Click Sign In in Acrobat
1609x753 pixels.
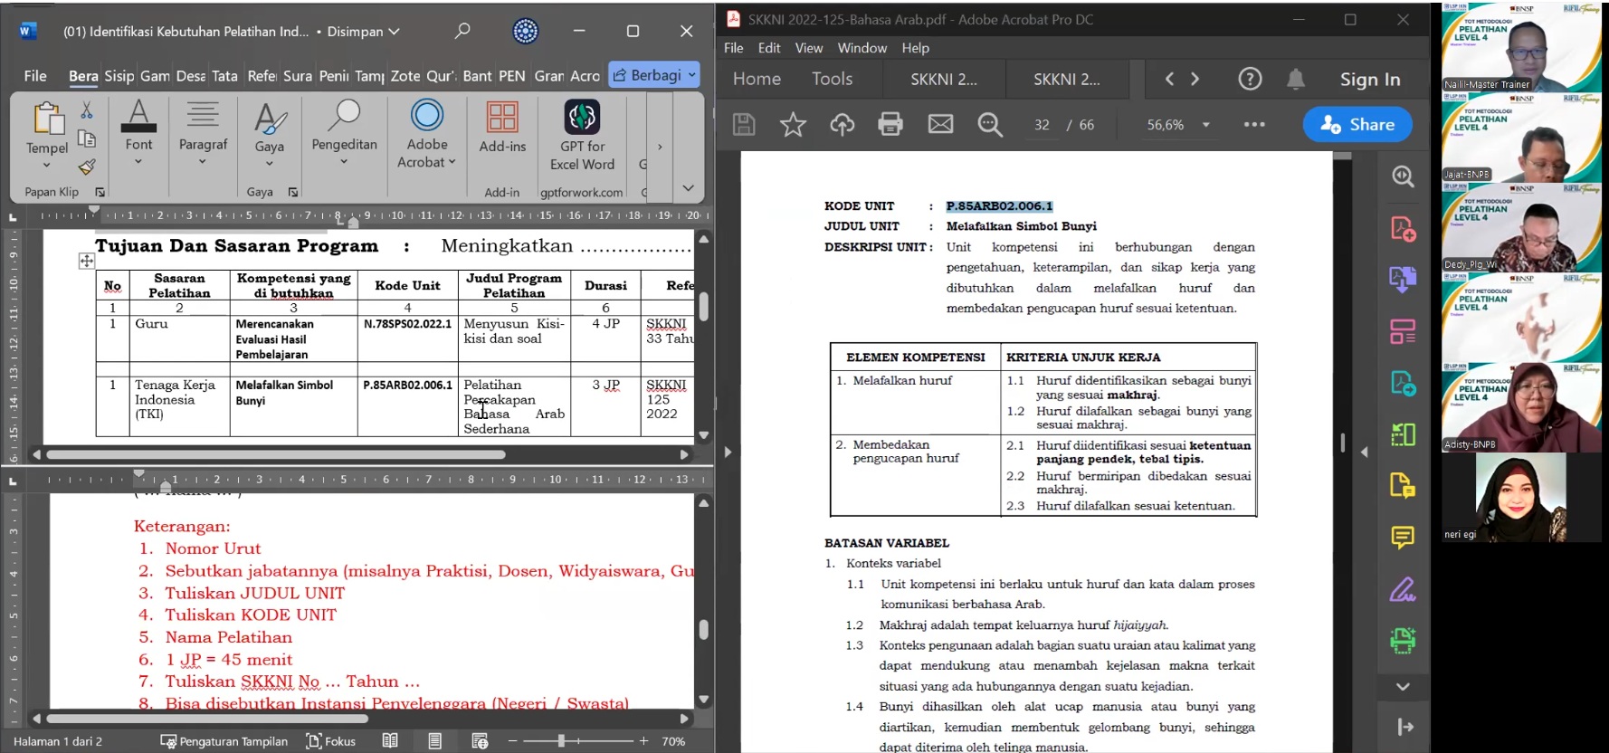[1369, 80]
